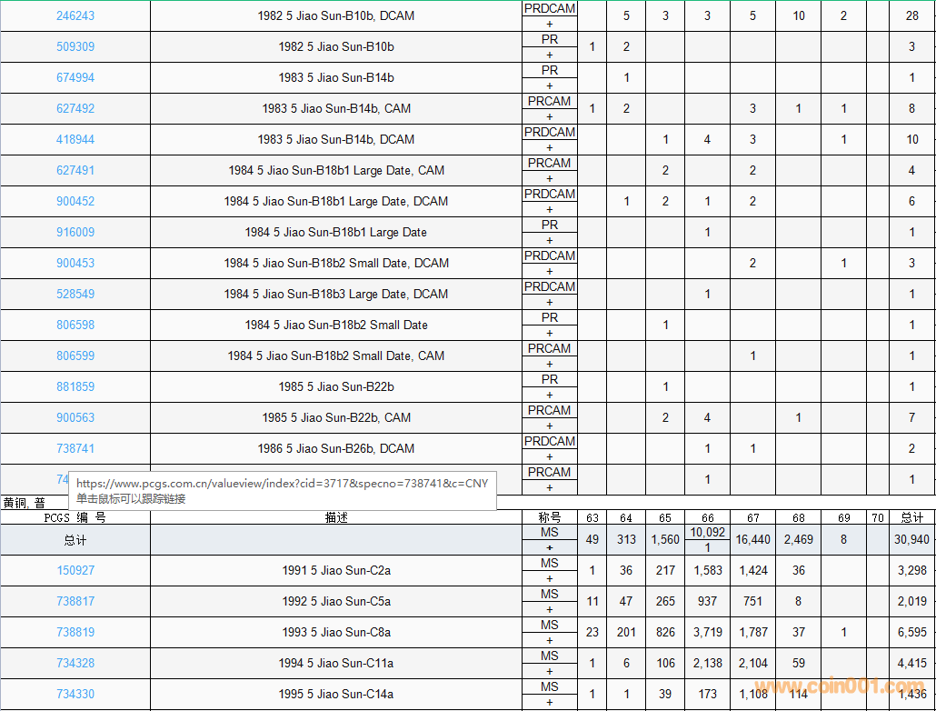This screenshot has height=711, width=936.
Task: Click the 738741 PCGS number link
Action: click(75, 448)
